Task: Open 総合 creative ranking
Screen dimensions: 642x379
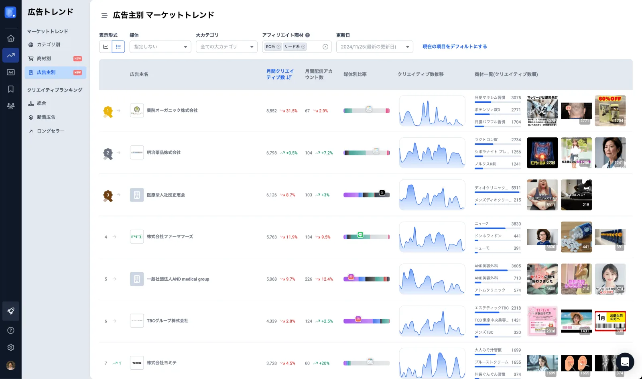Action: [x=41, y=104]
